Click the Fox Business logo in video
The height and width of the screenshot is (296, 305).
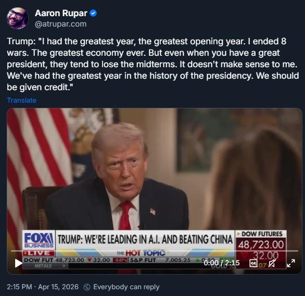point(39,241)
